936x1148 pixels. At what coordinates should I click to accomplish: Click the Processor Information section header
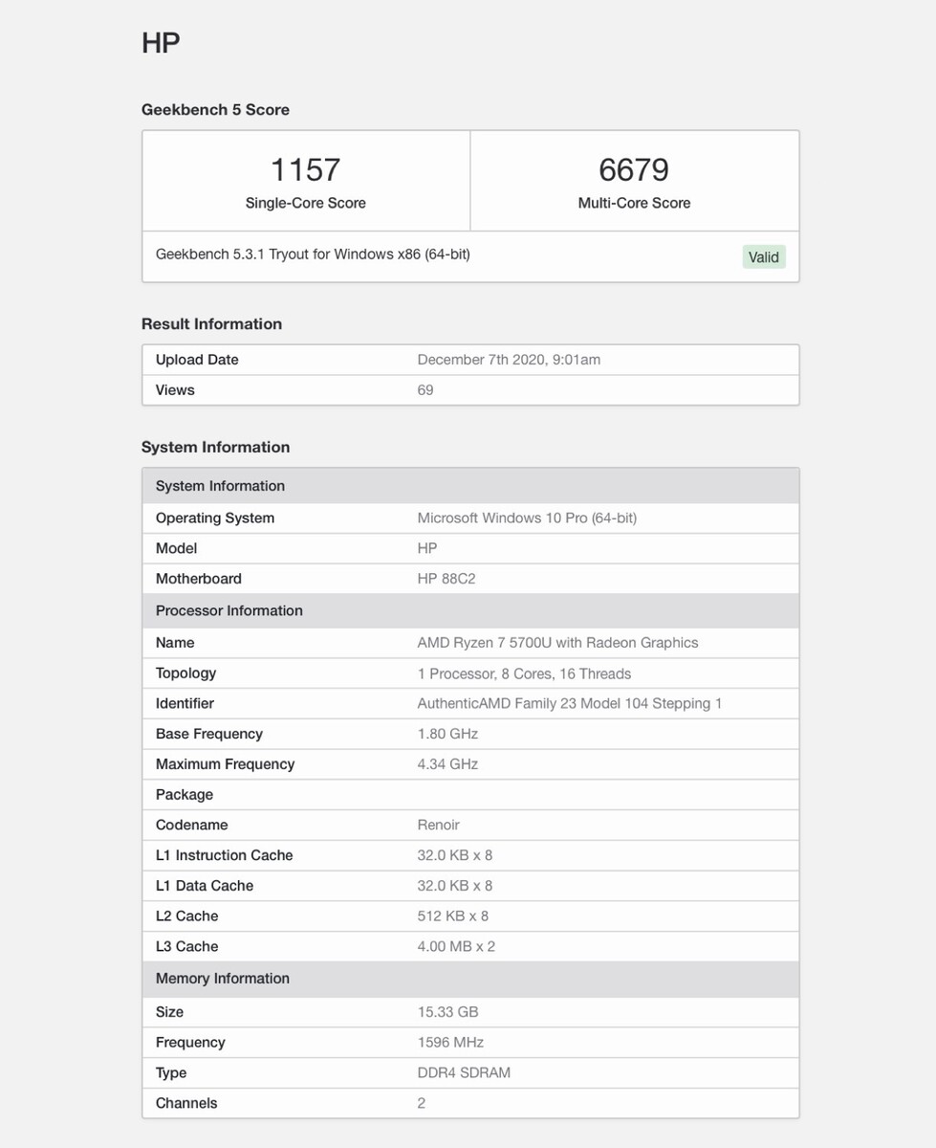(x=229, y=610)
